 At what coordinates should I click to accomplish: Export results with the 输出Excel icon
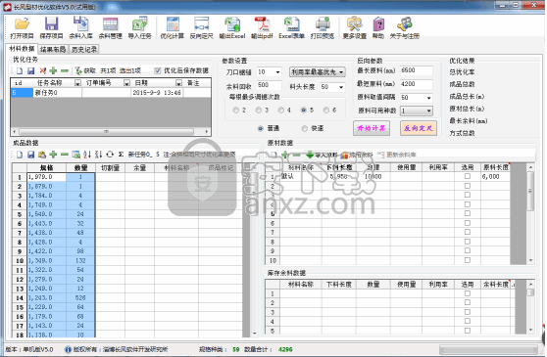pyautogui.click(x=232, y=28)
